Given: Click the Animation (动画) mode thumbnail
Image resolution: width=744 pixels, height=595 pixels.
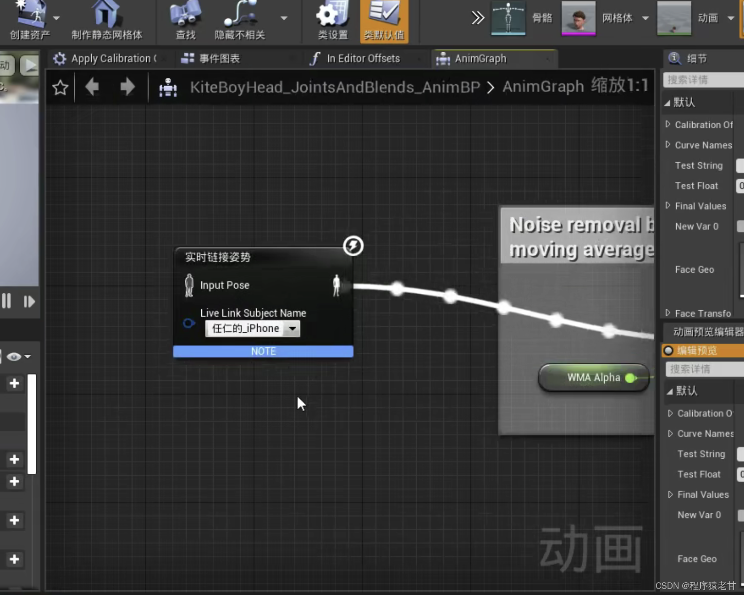Looking at the screenshot, I should pos(674,18).
